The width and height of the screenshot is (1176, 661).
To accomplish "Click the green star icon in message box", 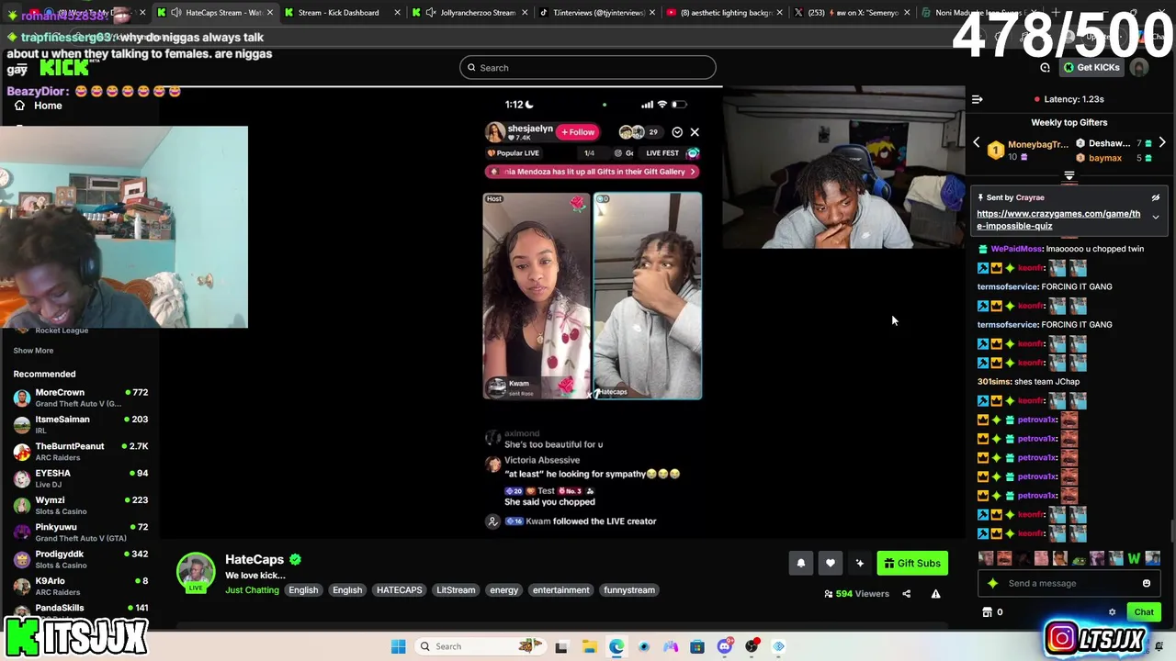I will pyautogui.click(x=992, y=583).
